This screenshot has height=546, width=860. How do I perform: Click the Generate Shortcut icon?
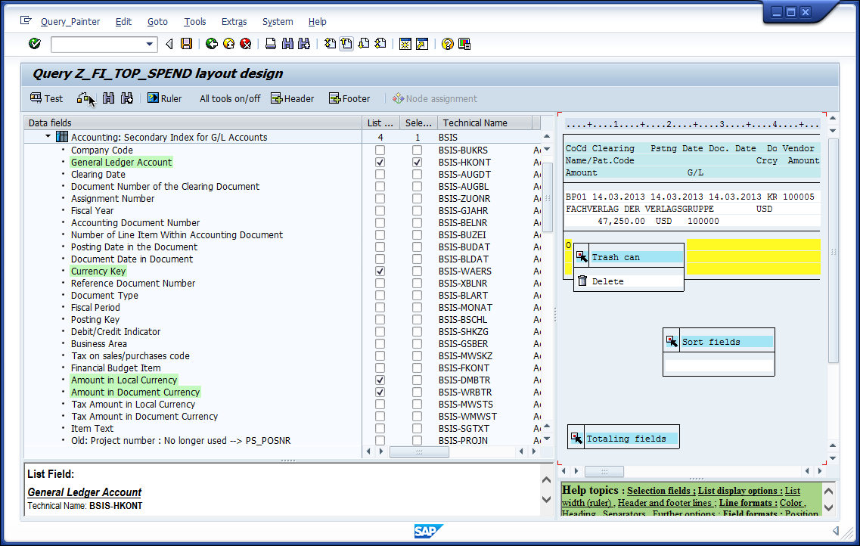click(422, 44)
